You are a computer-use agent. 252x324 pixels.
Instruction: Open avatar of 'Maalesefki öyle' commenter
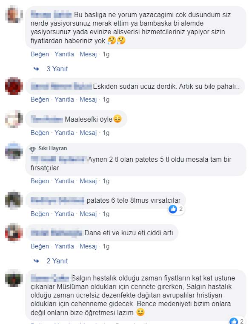point(14,119)
